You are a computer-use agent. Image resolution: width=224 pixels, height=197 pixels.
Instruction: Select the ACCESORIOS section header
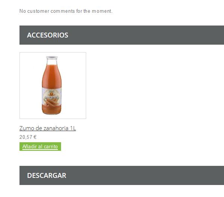coord(122,35)
